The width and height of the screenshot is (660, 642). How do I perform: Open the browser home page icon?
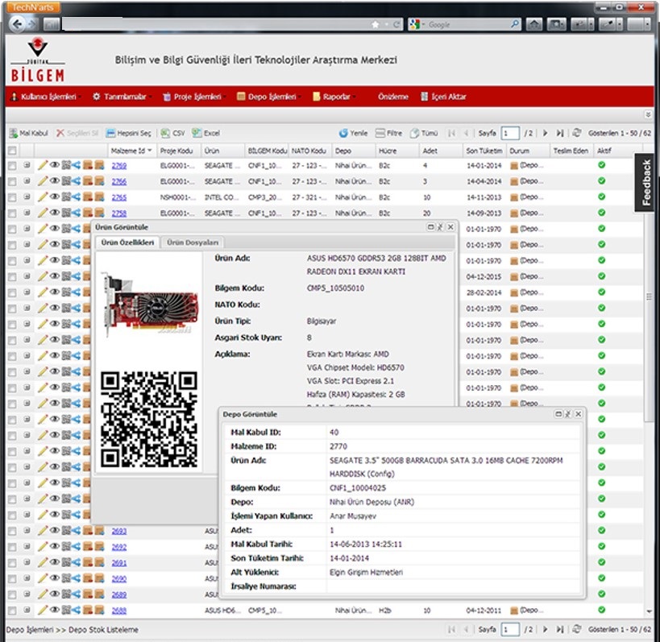pos(533,24)
